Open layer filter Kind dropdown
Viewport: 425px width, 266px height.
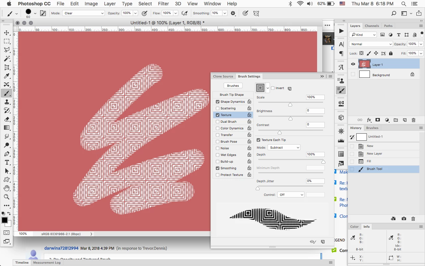[x=363, y=35]
